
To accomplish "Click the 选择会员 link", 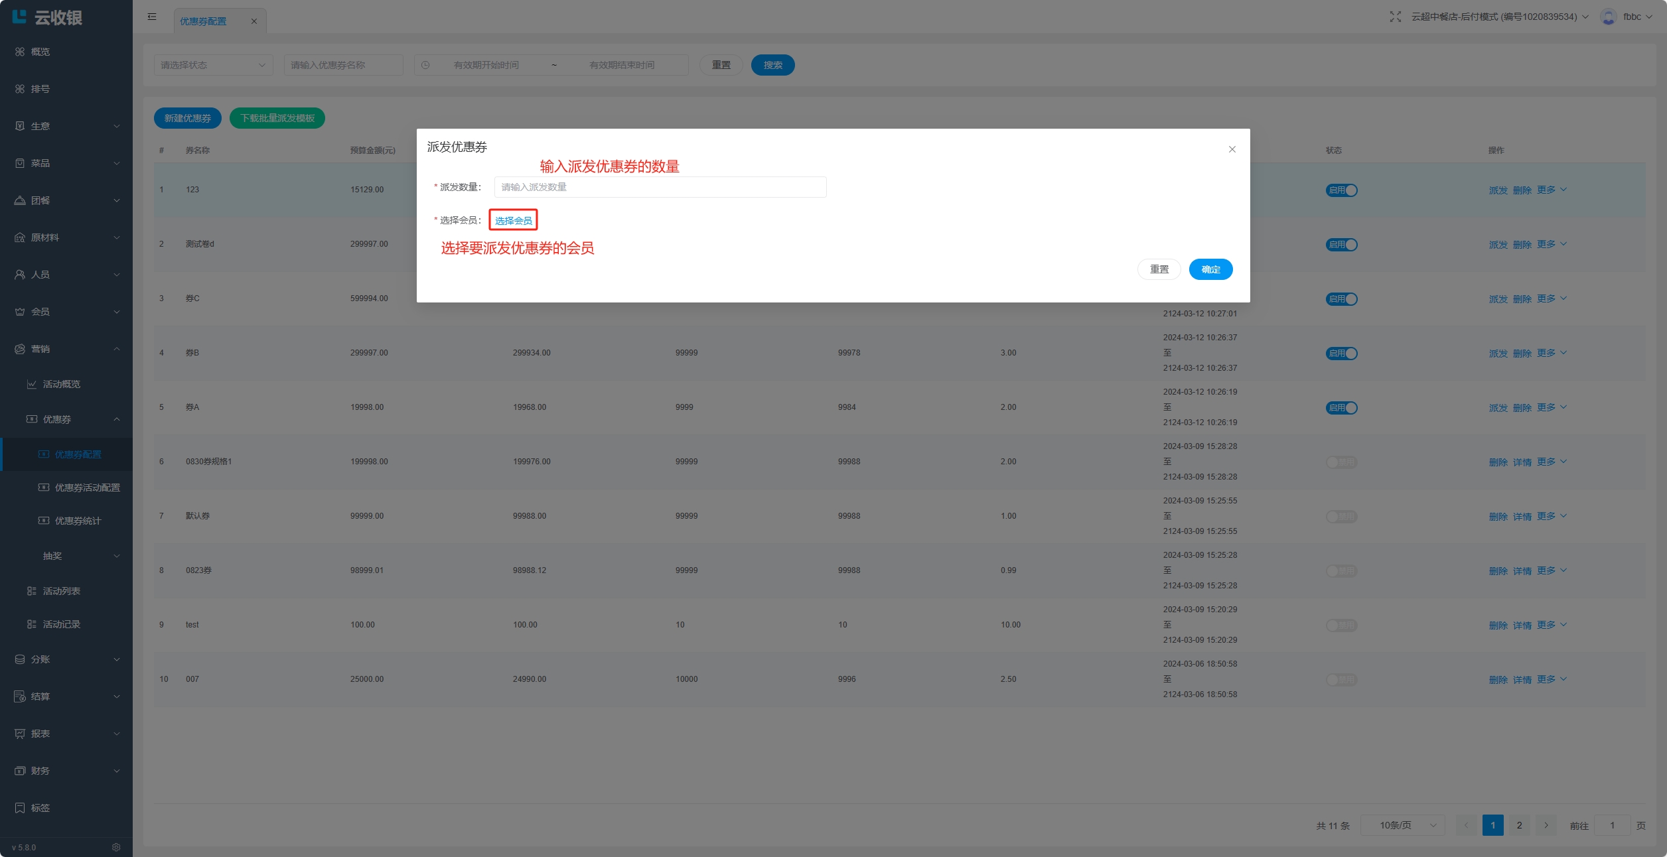I will 513,220.
